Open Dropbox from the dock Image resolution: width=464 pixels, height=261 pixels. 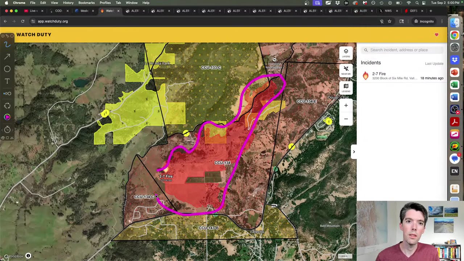(455, 60)
